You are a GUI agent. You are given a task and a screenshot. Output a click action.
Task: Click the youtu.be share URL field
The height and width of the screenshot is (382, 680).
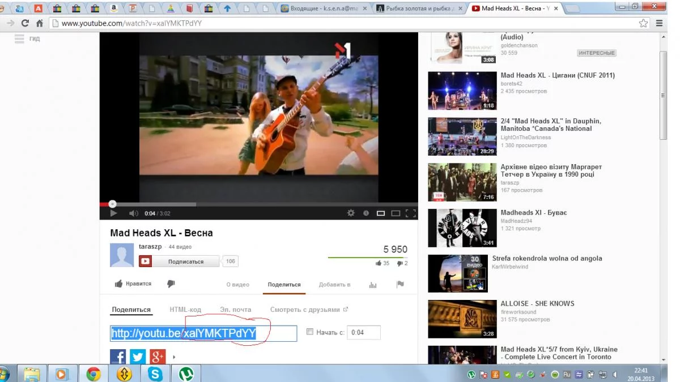coord(203,333)
